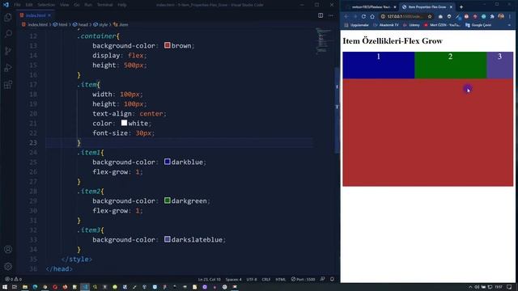Click the Port : 5500 Live Server button
The width and height of the screenshot is (518, 291).
click(304, 280)
